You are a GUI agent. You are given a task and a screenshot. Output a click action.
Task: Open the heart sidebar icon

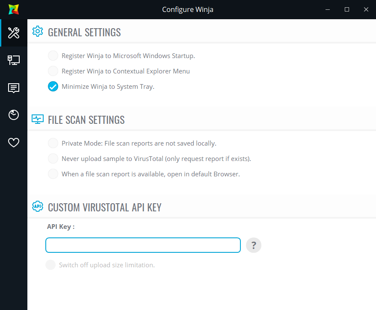tap(14, 143)
